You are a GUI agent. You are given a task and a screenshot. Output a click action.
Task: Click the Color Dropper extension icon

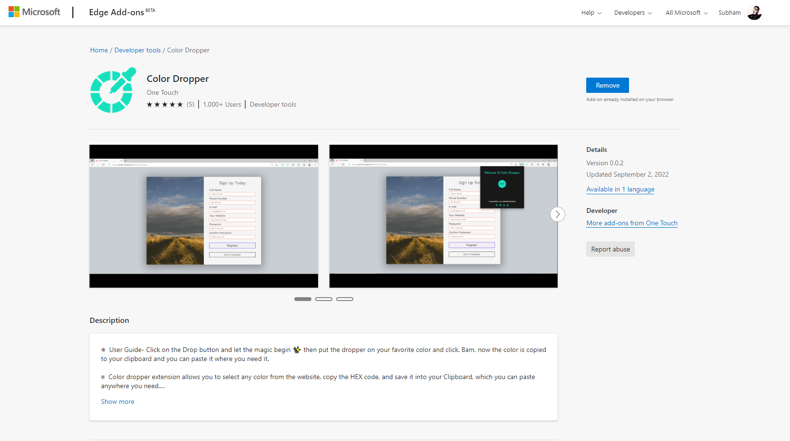point(113,90)
